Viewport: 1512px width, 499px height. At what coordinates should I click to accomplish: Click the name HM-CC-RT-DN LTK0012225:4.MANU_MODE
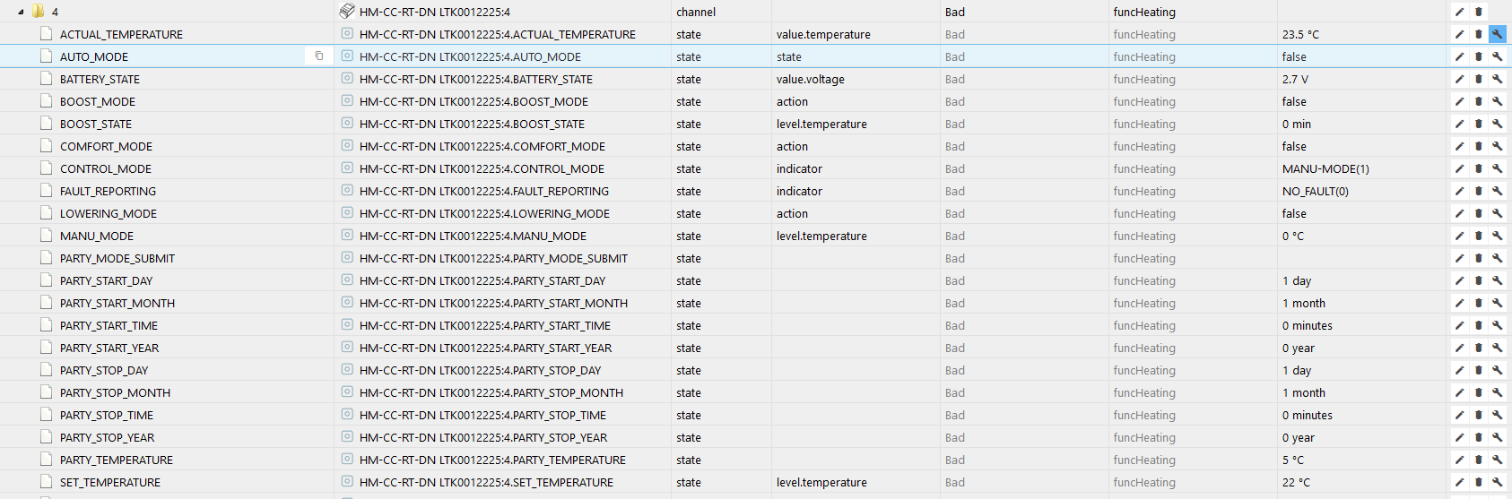coord(473,236)
